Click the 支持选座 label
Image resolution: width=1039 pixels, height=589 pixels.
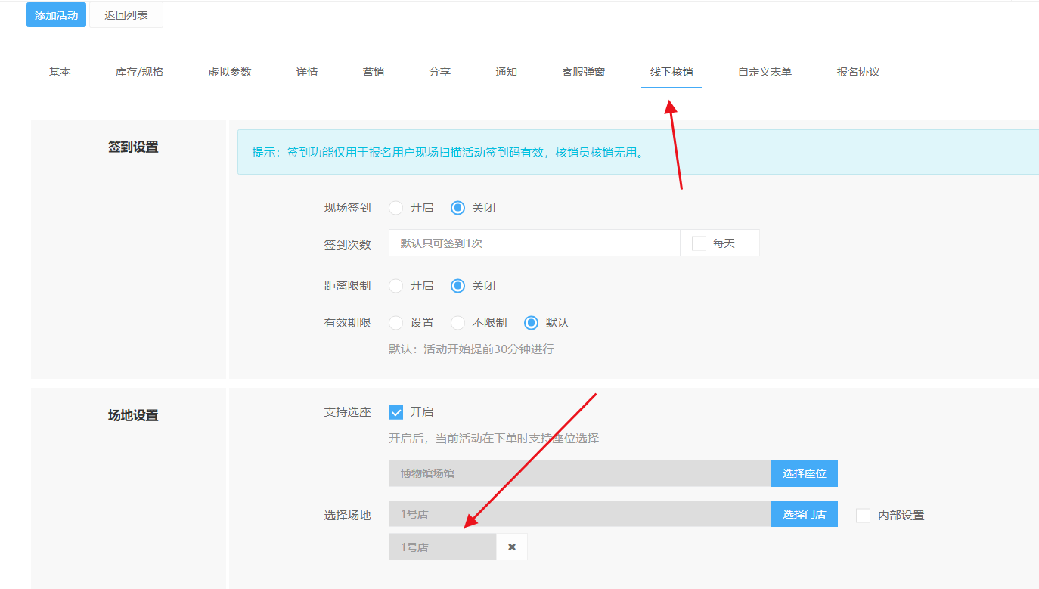click(x=347, y=412)
